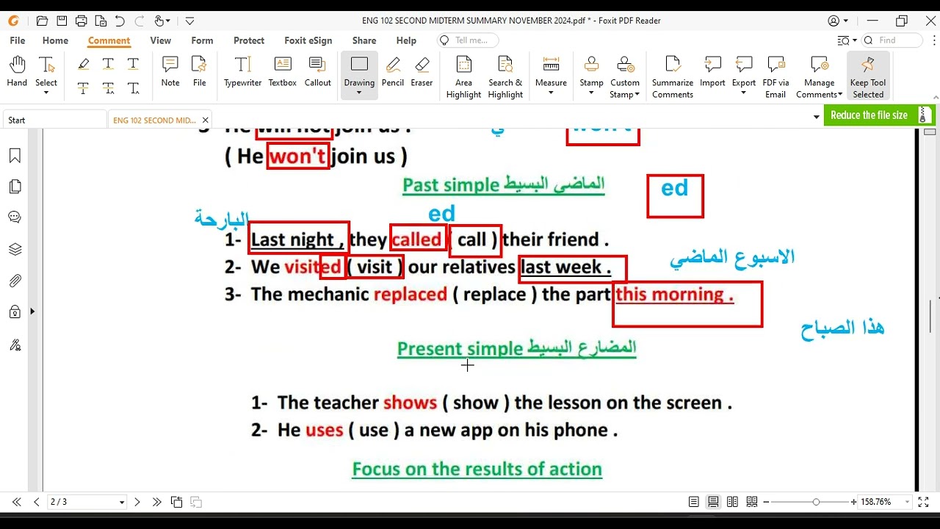940x529 pixels.
Task: Open the Signatures side panel
Action: pyautogui.click(x=15, y=345)
